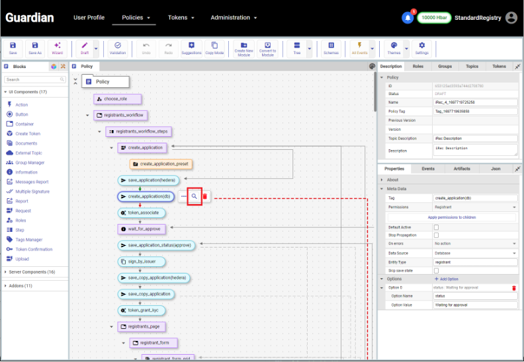Image resolution: width=524 pixels, height=362 pixels.
Task: Enable the Skip save state checkbox
Action: point(436,270)
